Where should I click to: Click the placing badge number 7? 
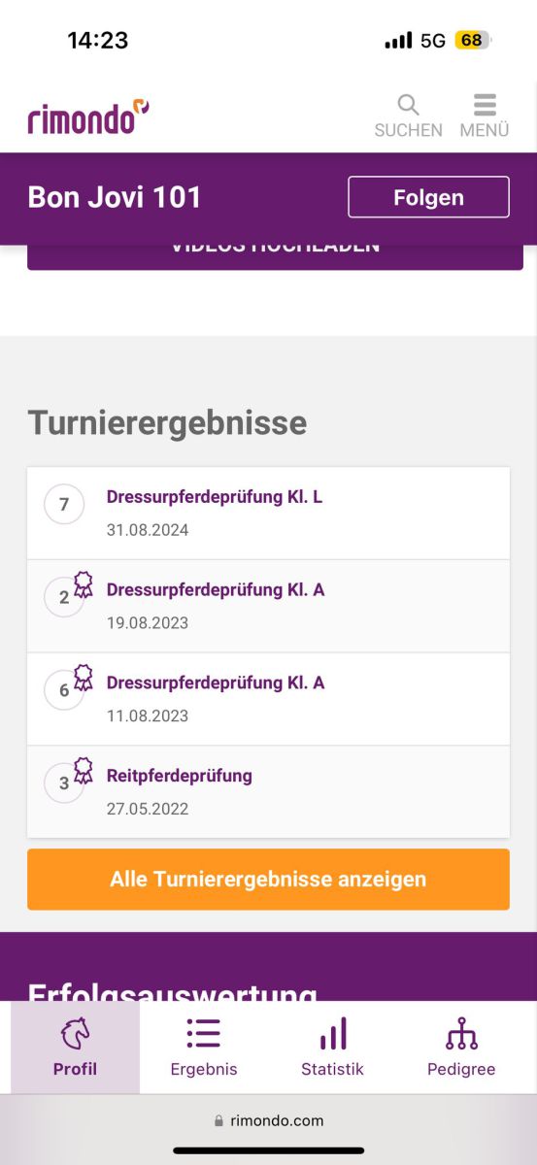click(64, 505)
